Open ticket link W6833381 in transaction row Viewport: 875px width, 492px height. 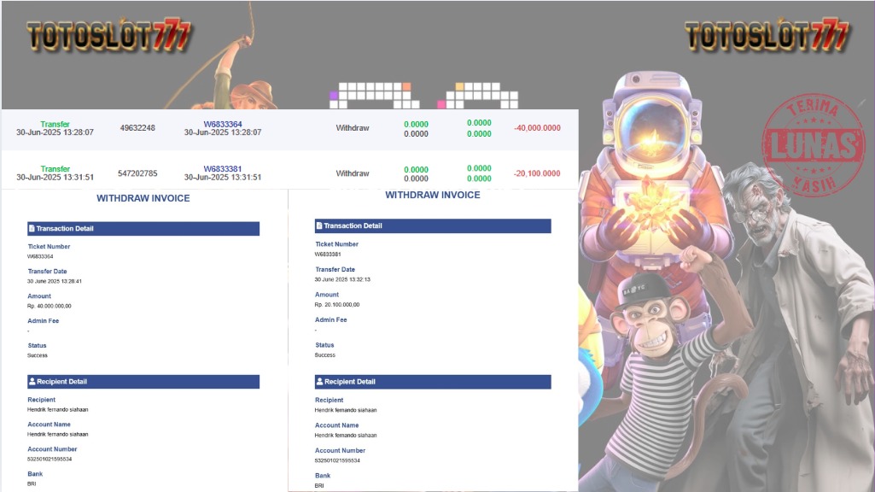pos(223,168)
